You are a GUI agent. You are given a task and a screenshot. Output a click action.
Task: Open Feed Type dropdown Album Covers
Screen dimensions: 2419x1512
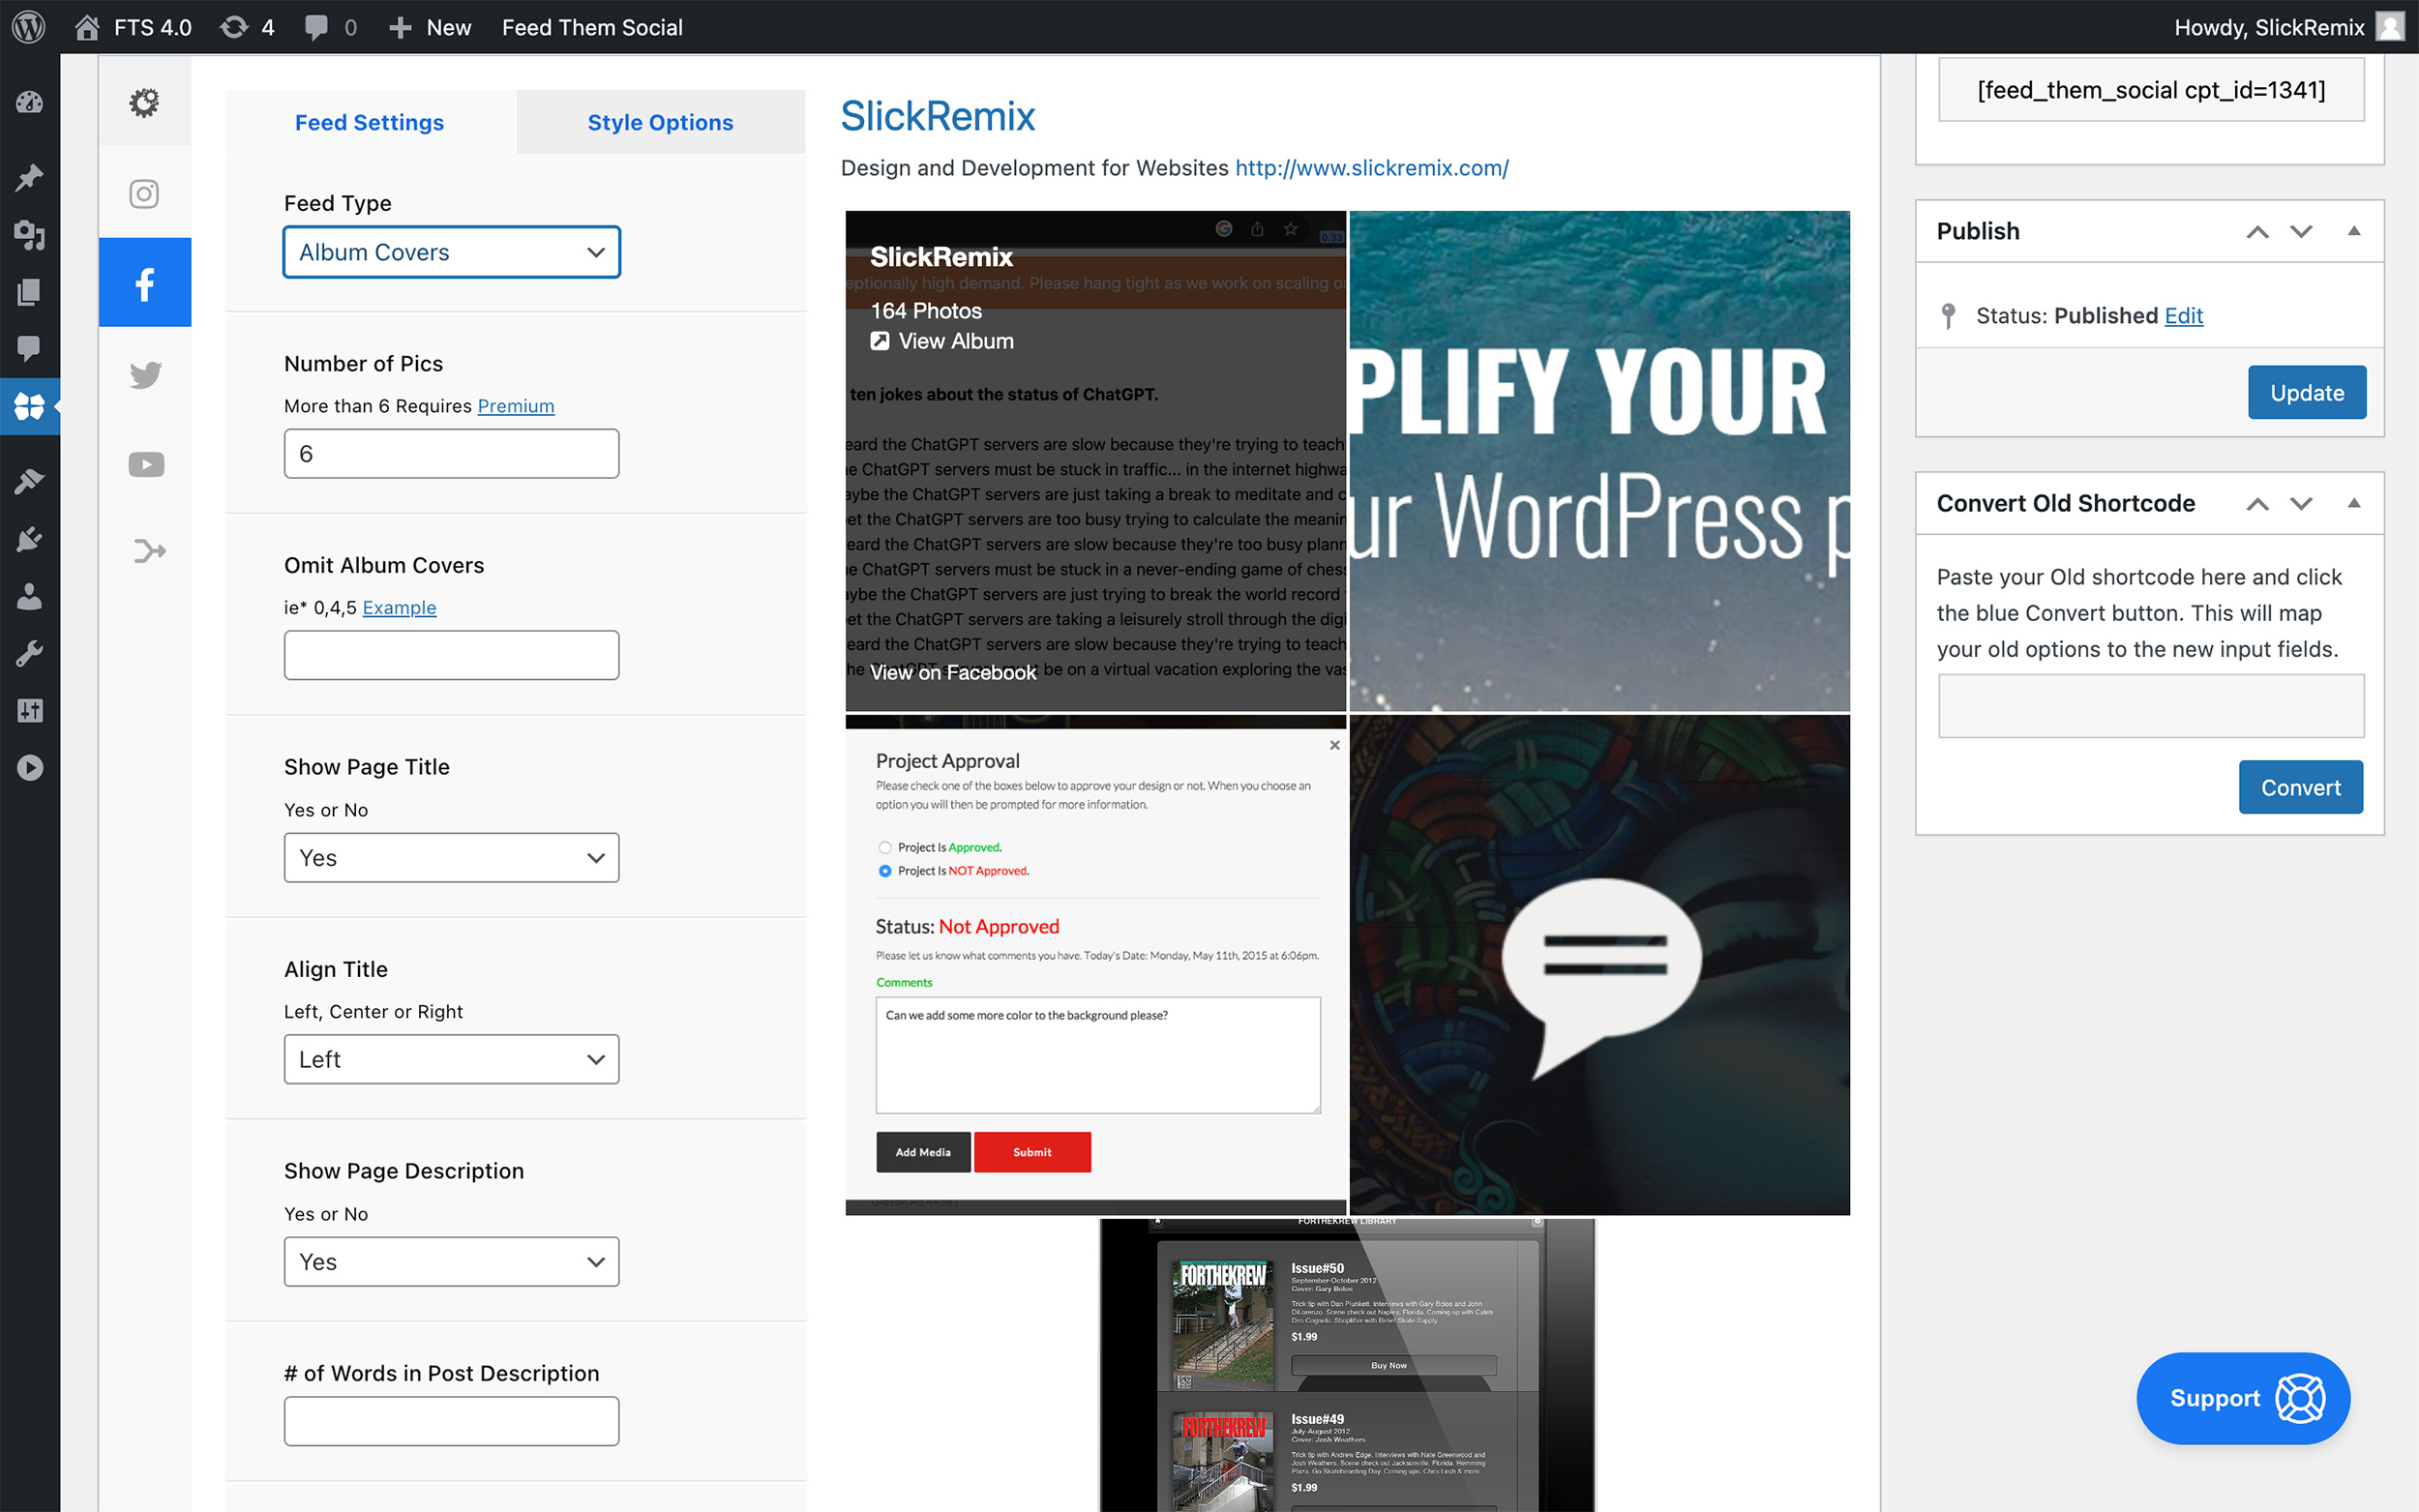[451, 252]
